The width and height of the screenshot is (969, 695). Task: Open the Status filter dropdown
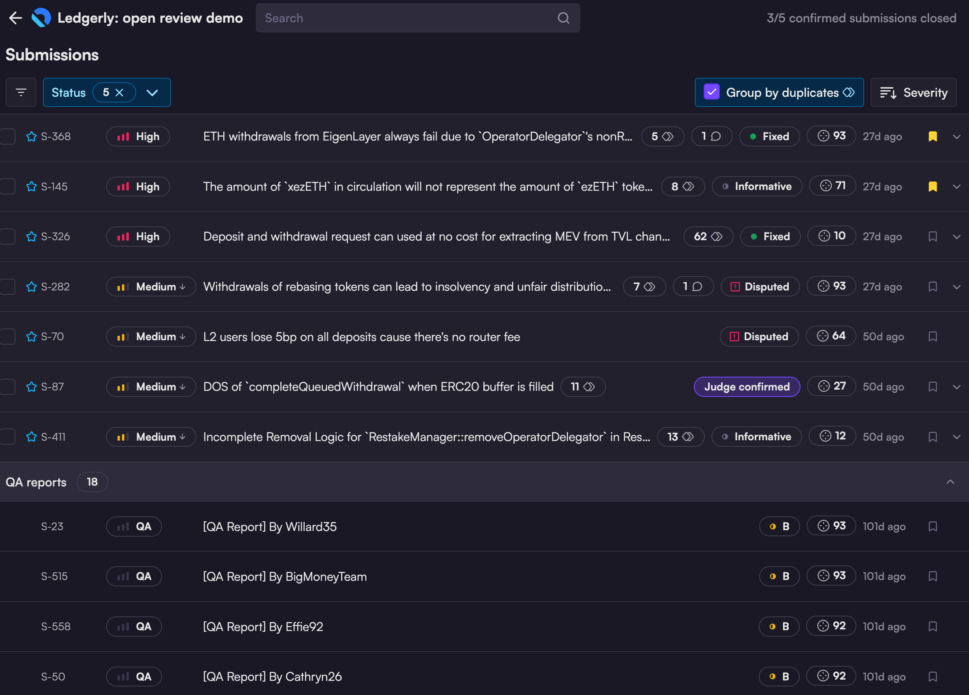pos(152,92)
